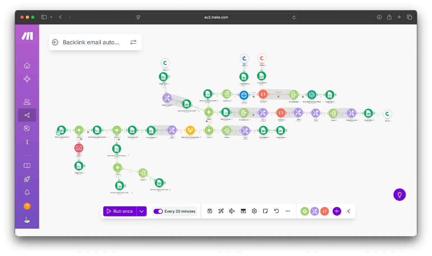Image resolution: width=432 pixels, height=256 pixels.
Task: Select the purple Tools favorite circle
Action: click(x=315, y=211)
